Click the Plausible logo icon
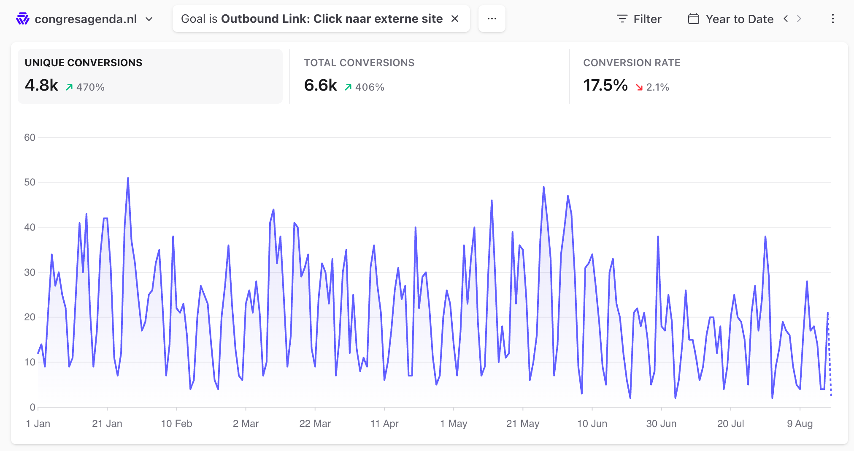 tap(22, 19)
